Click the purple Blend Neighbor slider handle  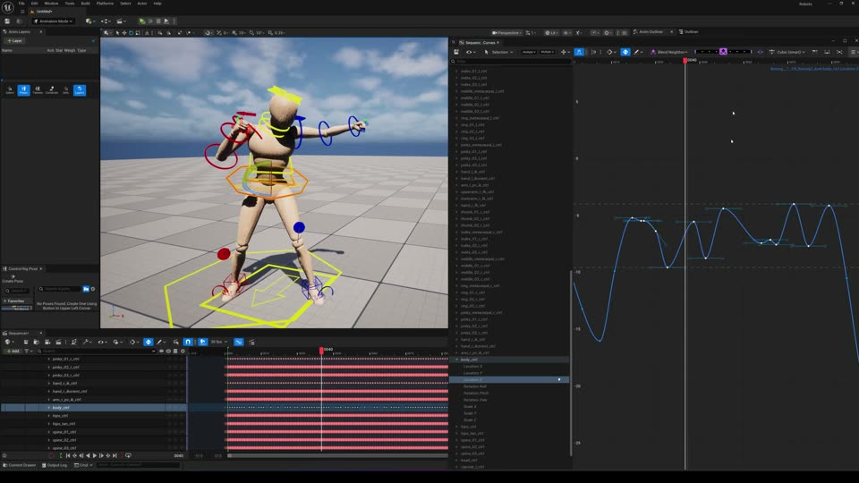pos(723,52)
